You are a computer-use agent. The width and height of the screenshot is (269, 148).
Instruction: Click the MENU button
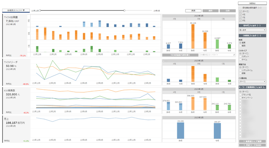(253, 3)
